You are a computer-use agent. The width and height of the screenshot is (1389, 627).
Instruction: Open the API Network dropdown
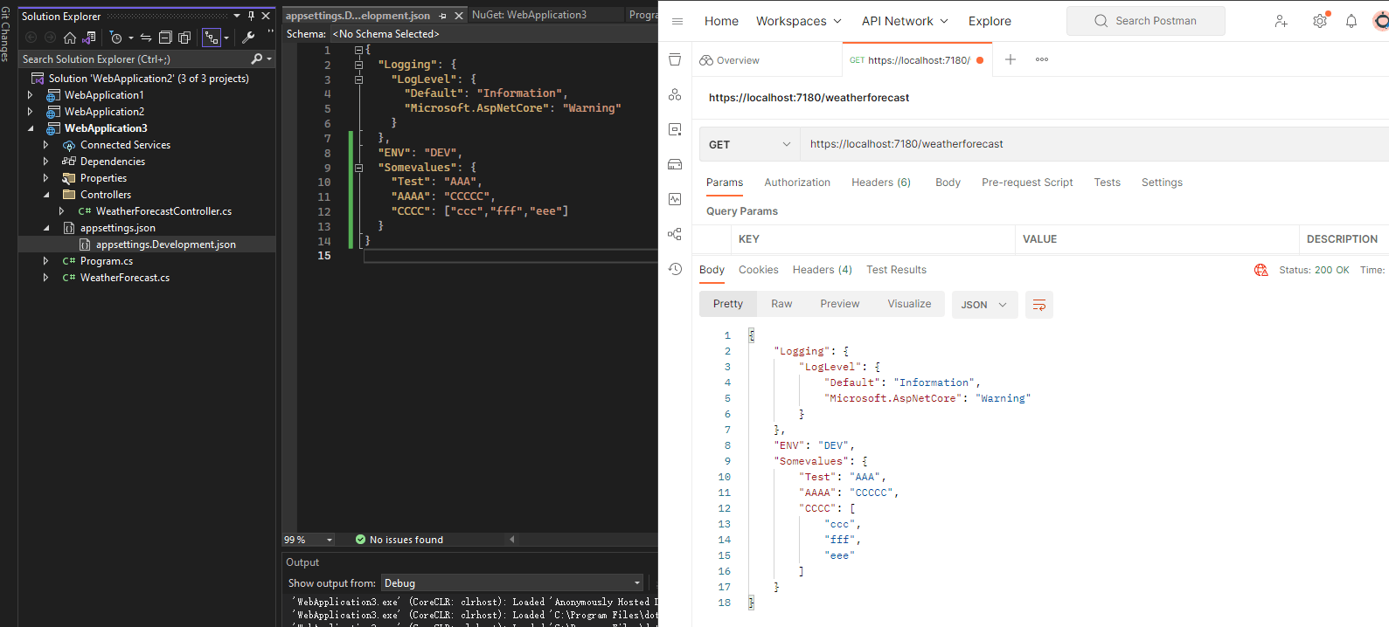[905, 21]
